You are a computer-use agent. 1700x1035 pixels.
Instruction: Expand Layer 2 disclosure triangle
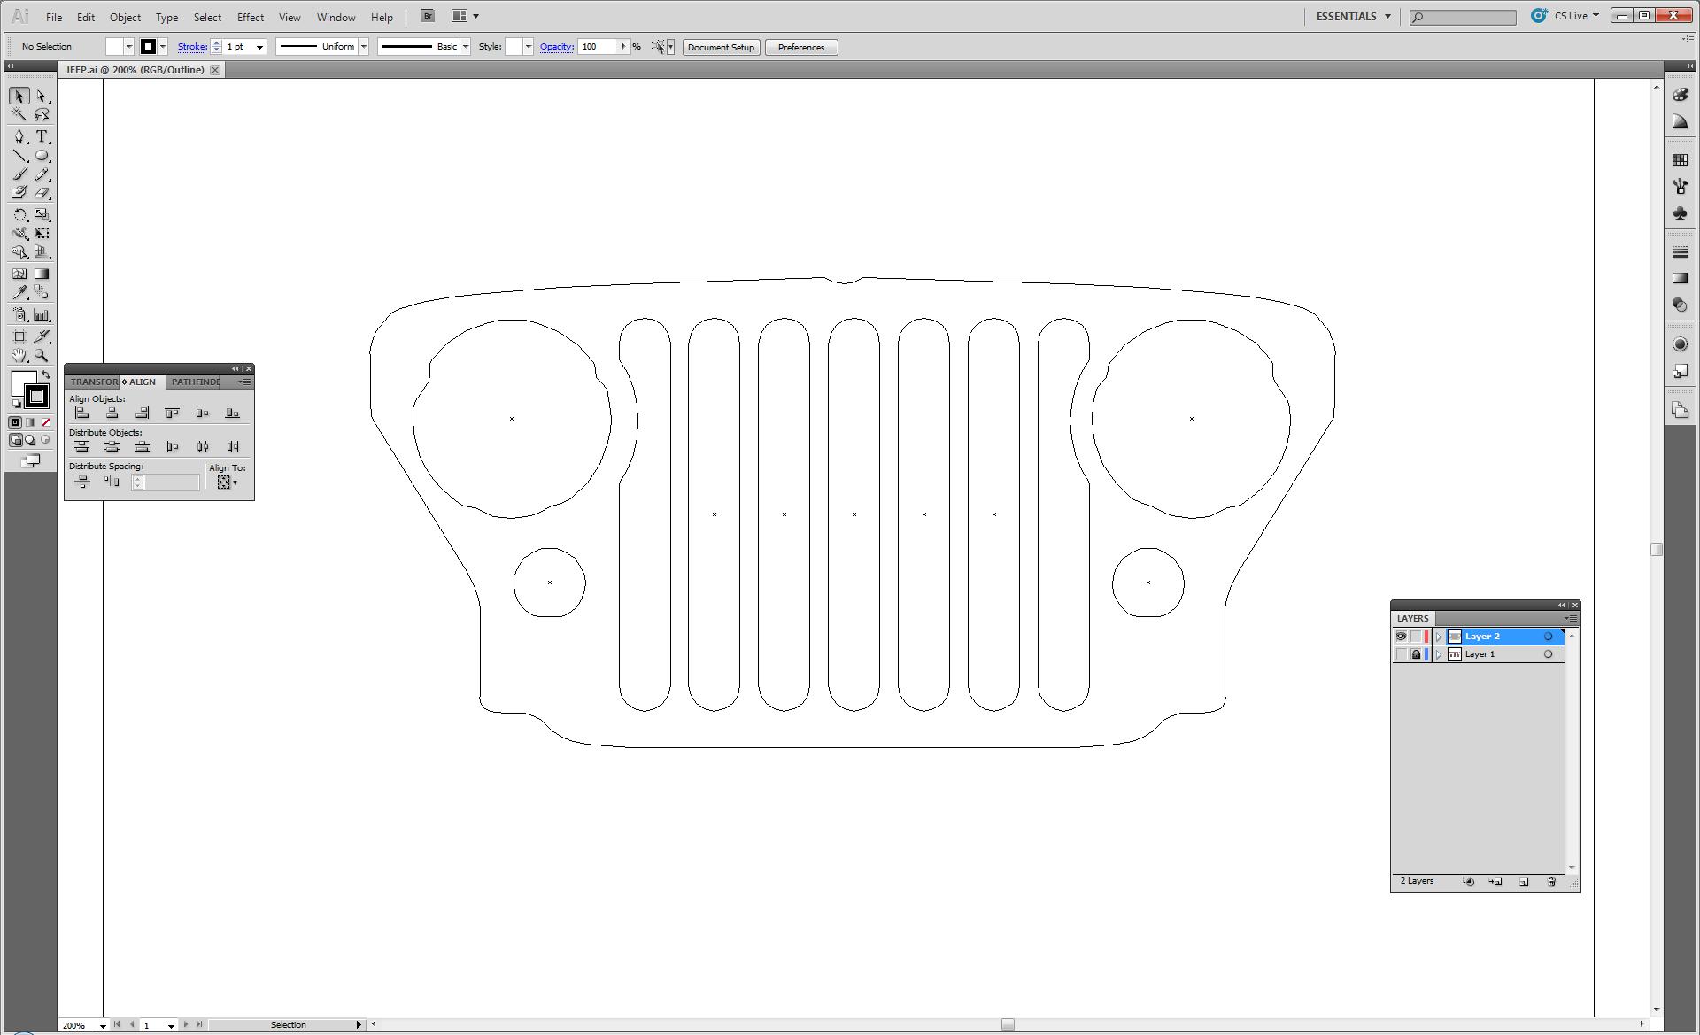[x=1439, y=637]
